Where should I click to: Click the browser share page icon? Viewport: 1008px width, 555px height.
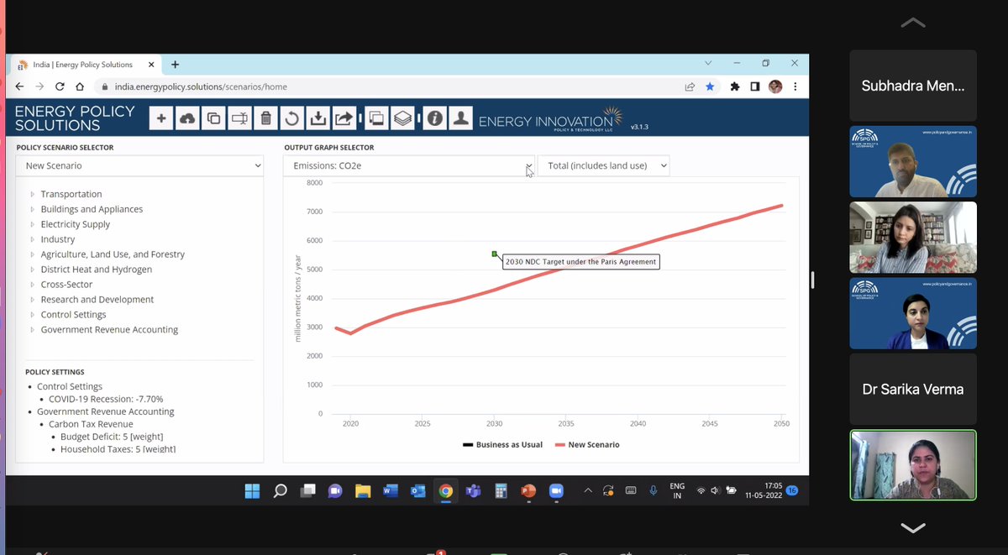coord(690,86)
